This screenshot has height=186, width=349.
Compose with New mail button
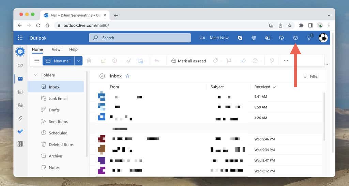[58, 61]
